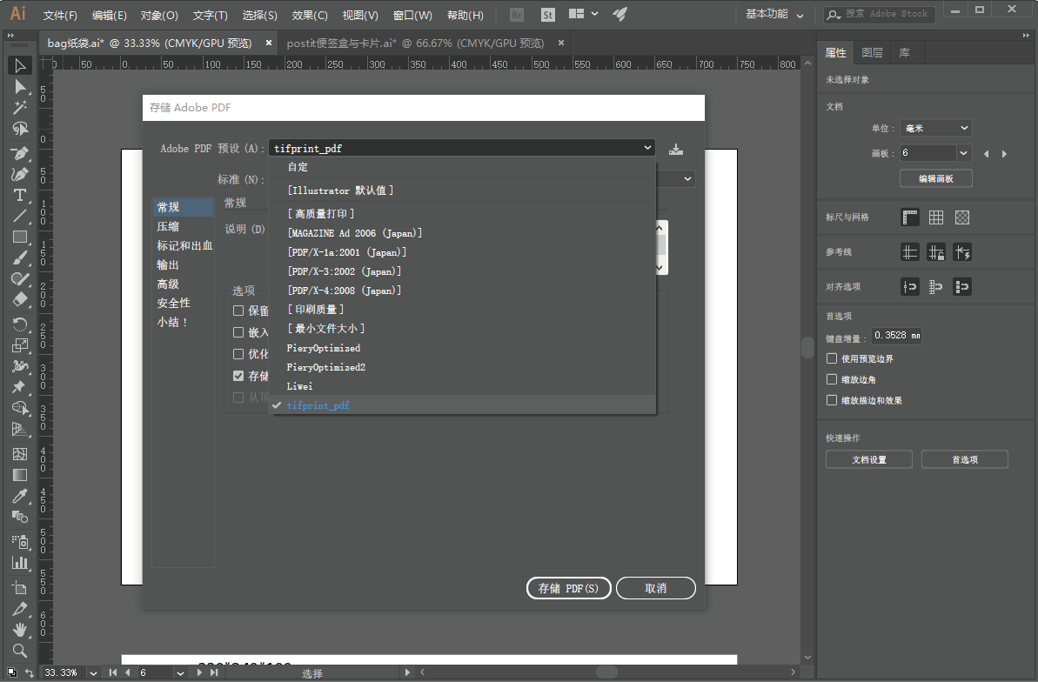Screen dimensions: 1038x682
Task: Enable the 缩放边角 checkbox
Action: pos(832,379)
